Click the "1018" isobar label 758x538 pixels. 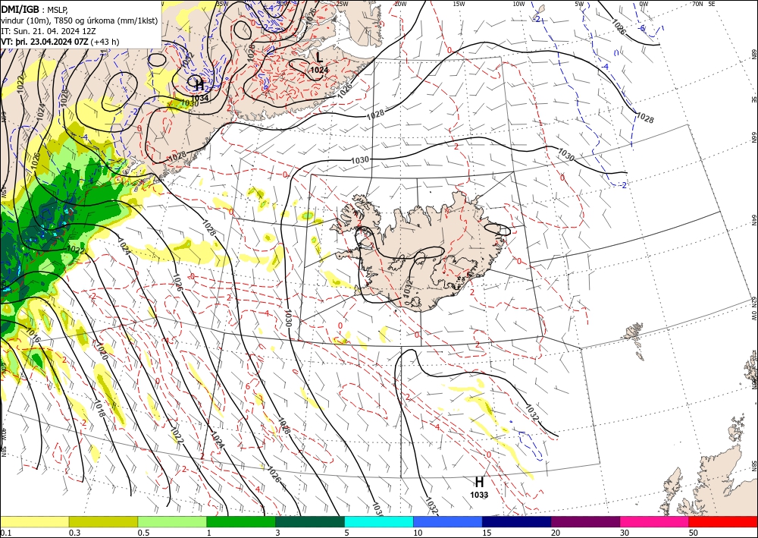tap(99, 408)
